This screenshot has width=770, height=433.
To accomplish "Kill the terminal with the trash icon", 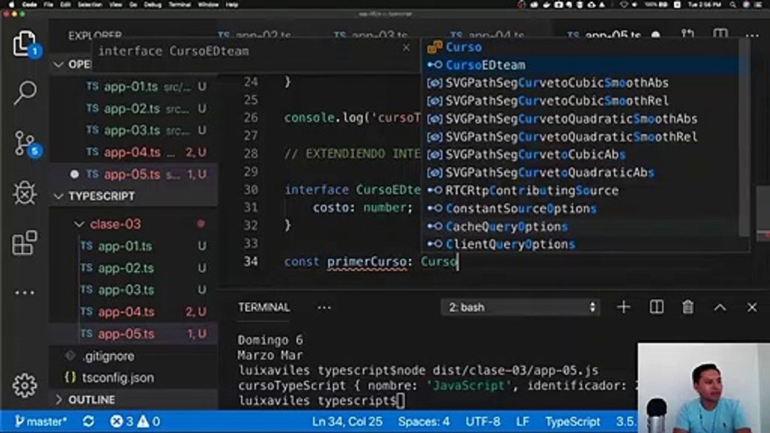I will (688, 307).
